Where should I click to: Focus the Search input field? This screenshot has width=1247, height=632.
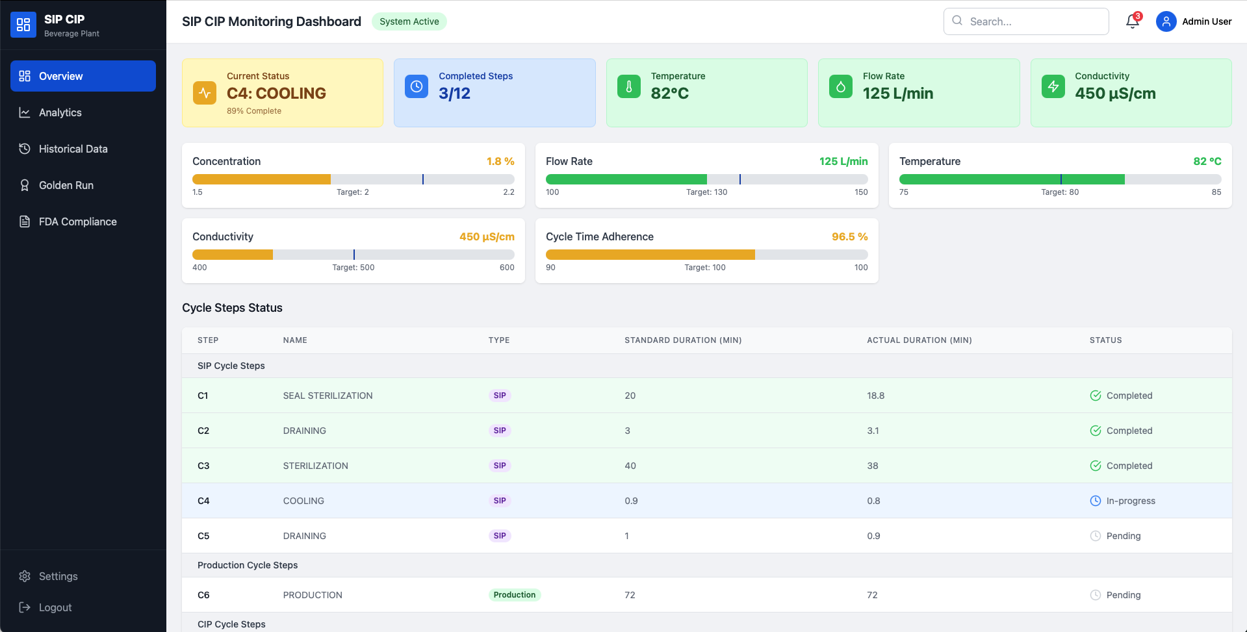(1033, 21)
